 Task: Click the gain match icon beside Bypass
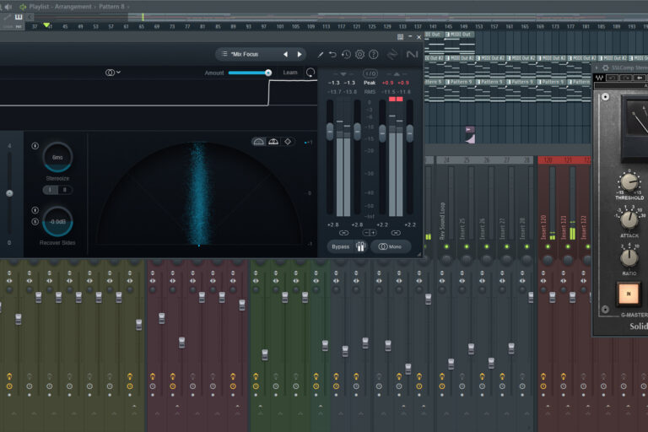coord(361,247)
